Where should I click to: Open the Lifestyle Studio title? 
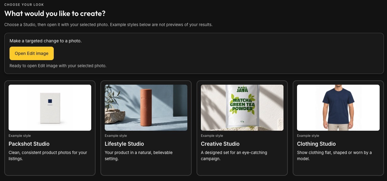124,144
